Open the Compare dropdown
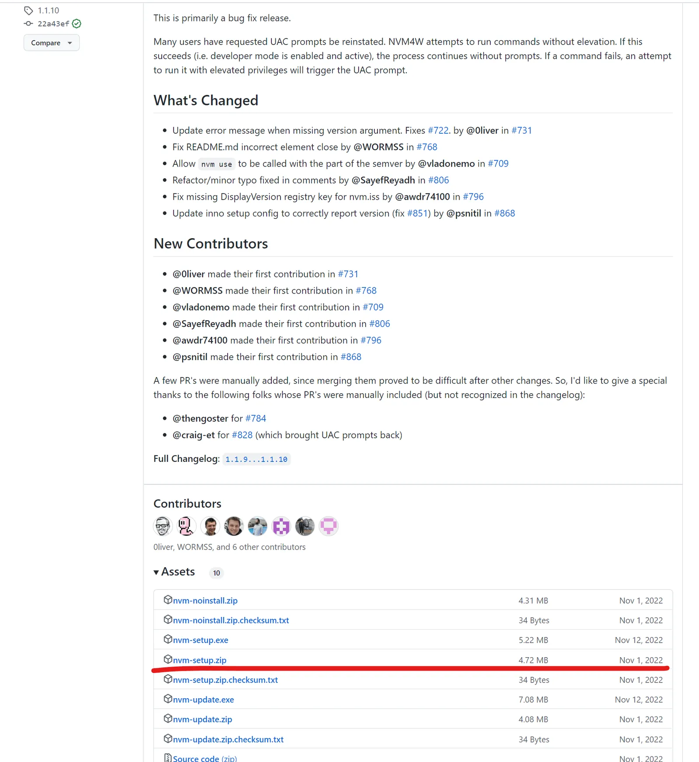Screen dimensions: 699x762 (x=52, y=43)
